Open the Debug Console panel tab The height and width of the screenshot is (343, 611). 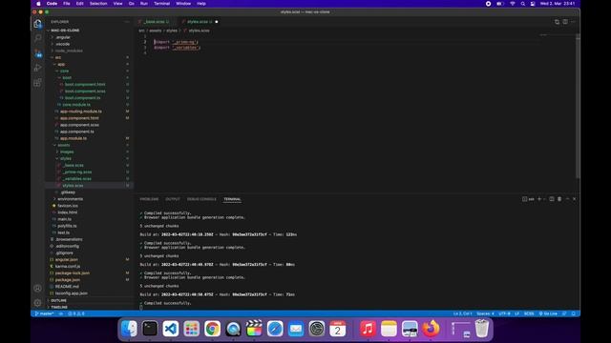point(201,199)
